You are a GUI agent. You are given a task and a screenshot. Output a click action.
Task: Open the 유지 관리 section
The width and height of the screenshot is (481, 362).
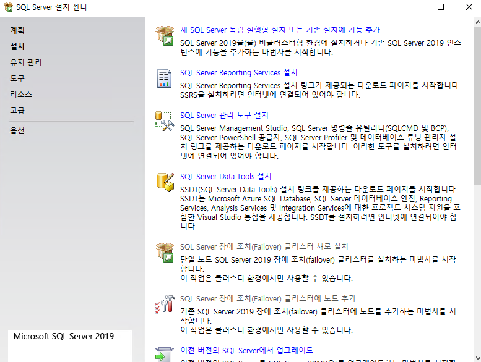point(26,62)
